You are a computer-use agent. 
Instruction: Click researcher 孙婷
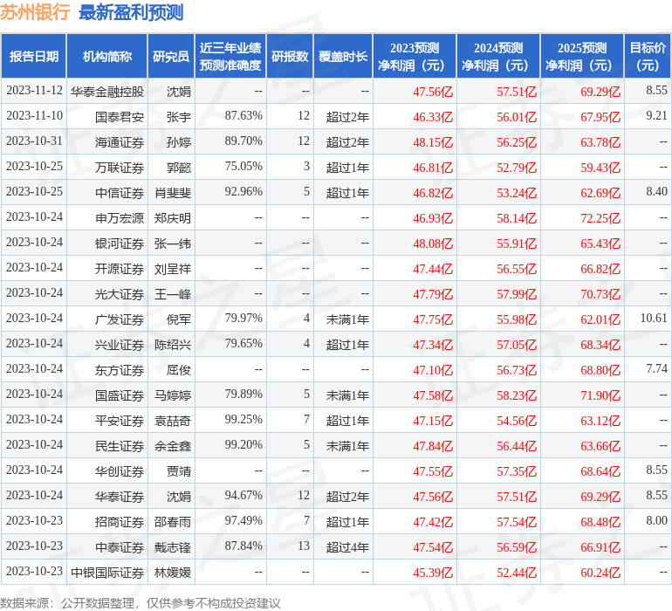179,142
